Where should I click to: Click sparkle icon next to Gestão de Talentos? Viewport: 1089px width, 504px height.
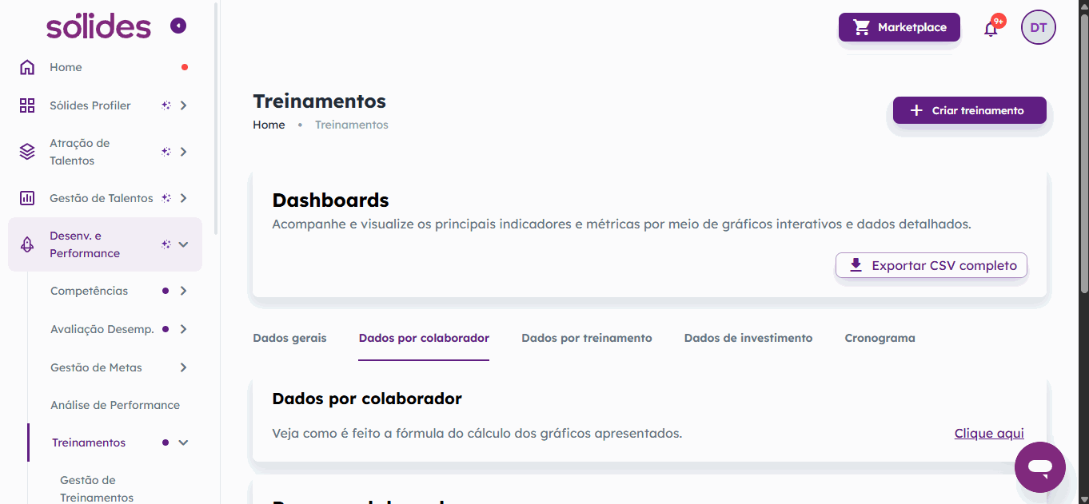click(166, 198)
